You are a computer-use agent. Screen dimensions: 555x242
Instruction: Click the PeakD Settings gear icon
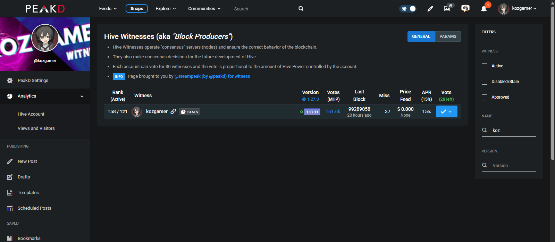click(x=10, y=81)
